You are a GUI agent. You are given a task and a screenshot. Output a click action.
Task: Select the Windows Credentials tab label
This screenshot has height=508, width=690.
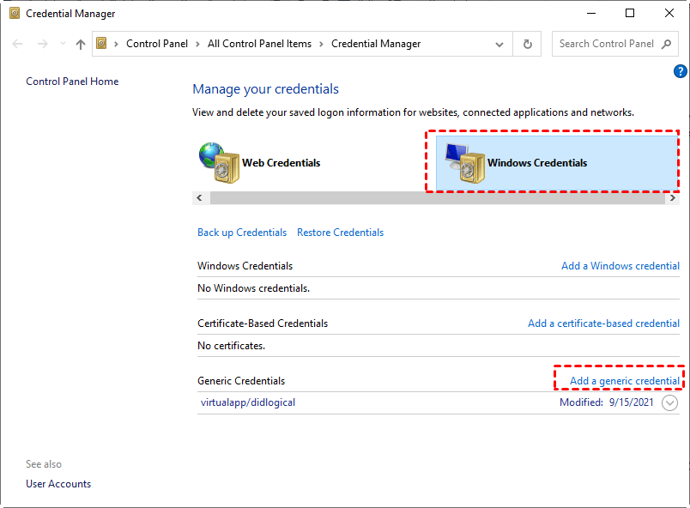537,162
